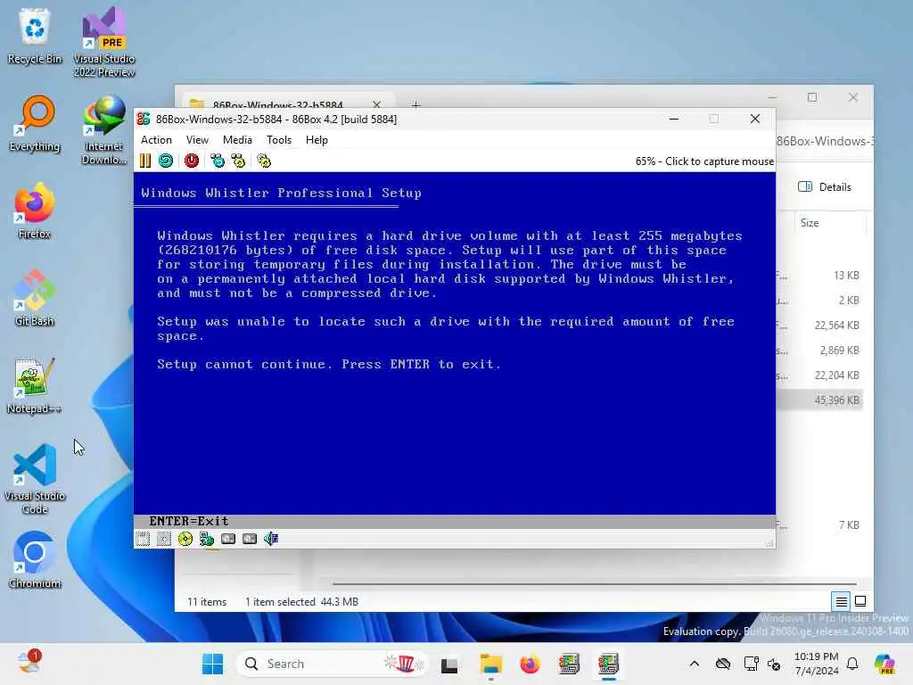Close the 86Box-Windows-32-b5884 Explorer tab
Viewport: 913px width, 685px height.
(x=377, y=104)
